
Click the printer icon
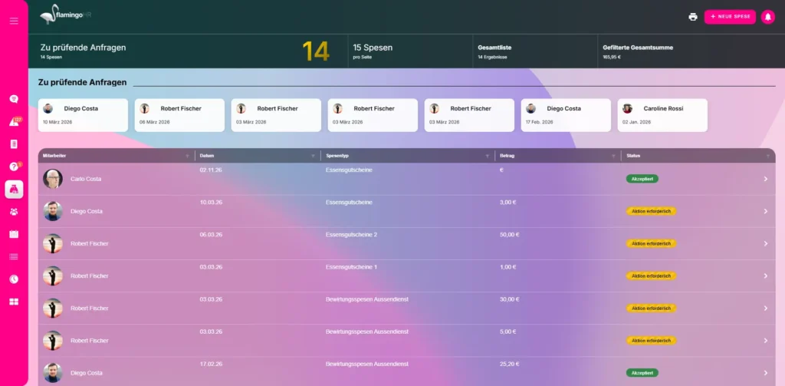point(693,17)
